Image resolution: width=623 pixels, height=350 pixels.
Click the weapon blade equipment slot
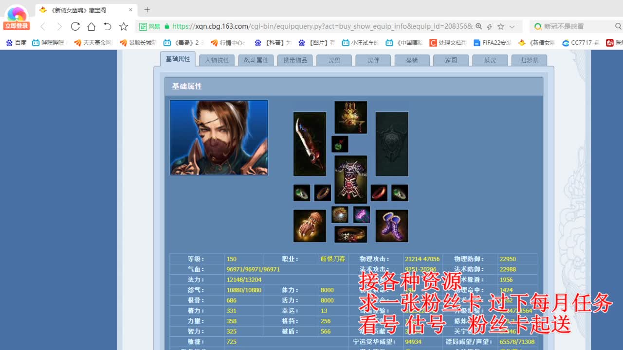point(310,144)
